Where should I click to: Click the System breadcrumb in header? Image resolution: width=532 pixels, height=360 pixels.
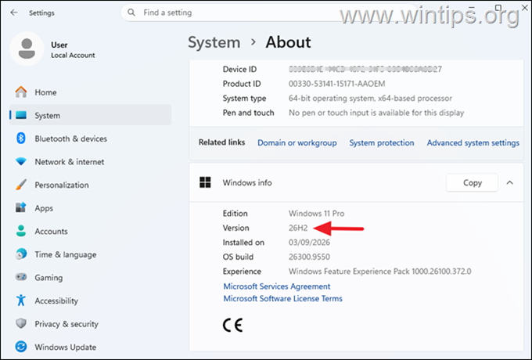214,42
